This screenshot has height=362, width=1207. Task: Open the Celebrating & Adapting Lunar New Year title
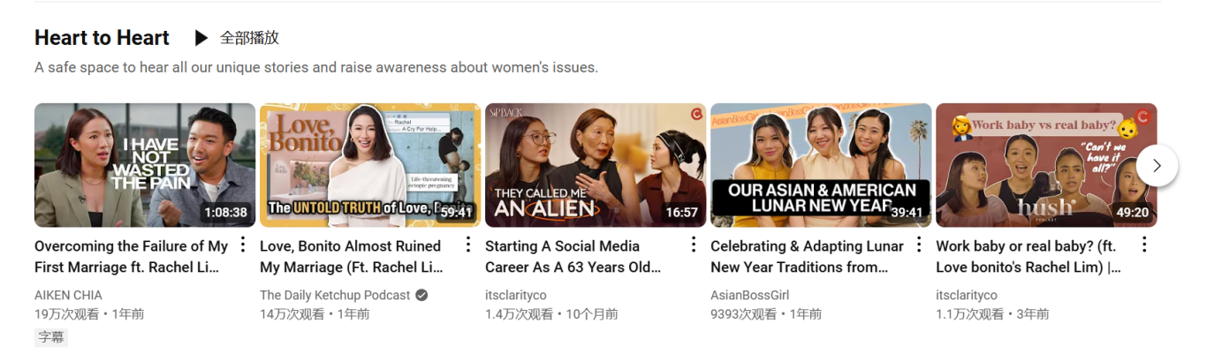(x=806, y=256)
